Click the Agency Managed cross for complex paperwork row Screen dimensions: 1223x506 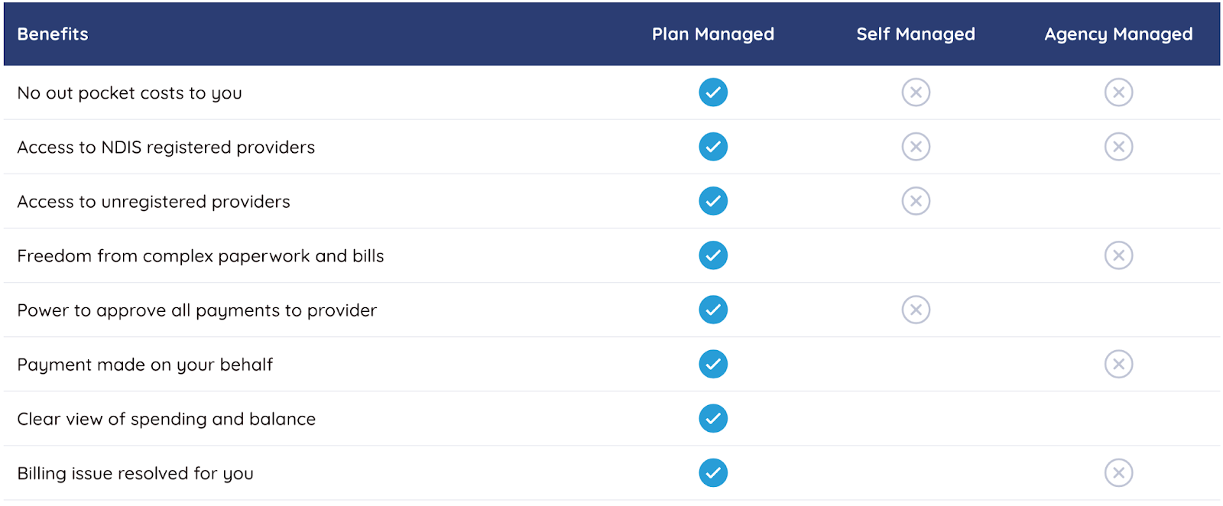tap(1118, 255)
